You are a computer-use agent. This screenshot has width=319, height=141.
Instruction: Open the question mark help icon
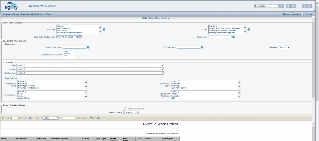(304, 6)
